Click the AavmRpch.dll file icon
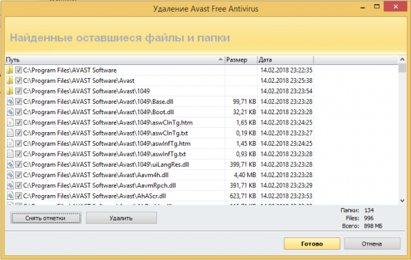Viewport: 411px width, 260px height. [x=10, y=185]
